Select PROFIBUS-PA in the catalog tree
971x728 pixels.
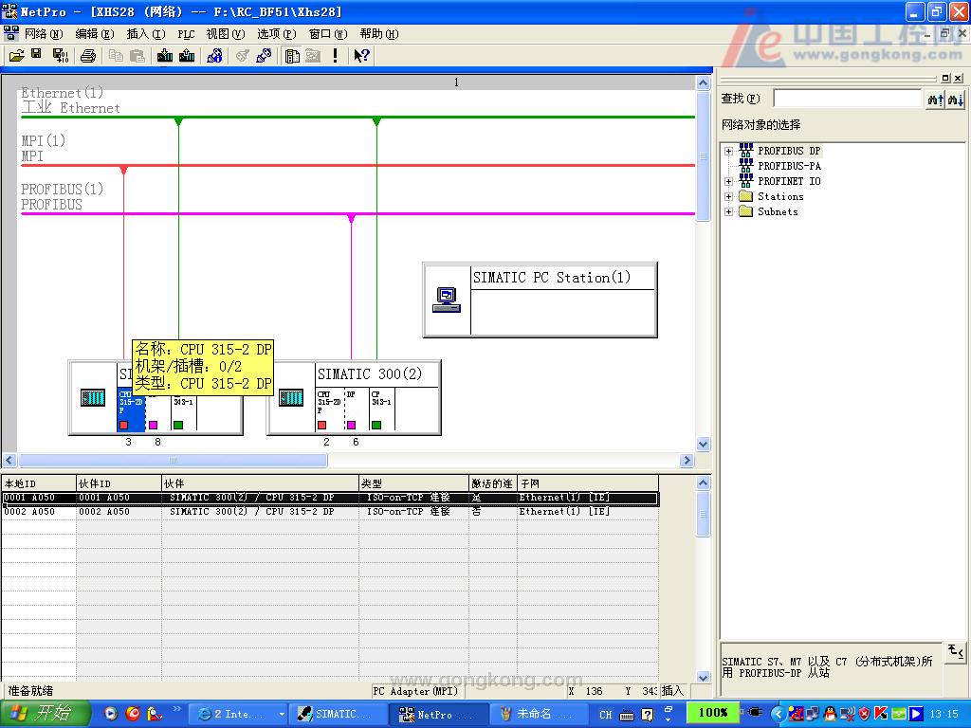click(789, 166)
